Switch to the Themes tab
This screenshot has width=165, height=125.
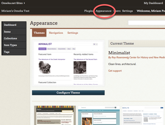tap(39, 33)
